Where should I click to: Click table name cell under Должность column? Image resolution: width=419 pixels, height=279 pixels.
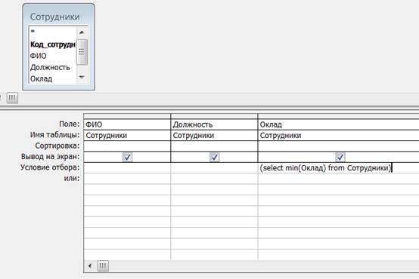click(214, 136)
